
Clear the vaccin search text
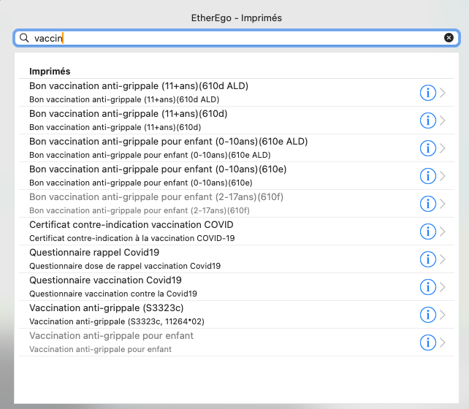[x=449, y=38]
